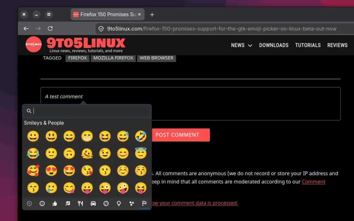
Task: Open the Activities ball emoji category
Action: (106, 203)
